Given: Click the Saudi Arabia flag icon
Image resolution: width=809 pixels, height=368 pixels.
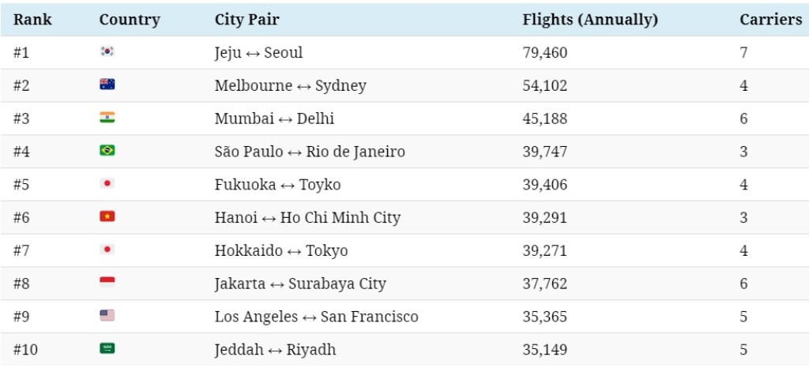Looking at the screenshot, I should pyautogui.click(x=107, y=349).
